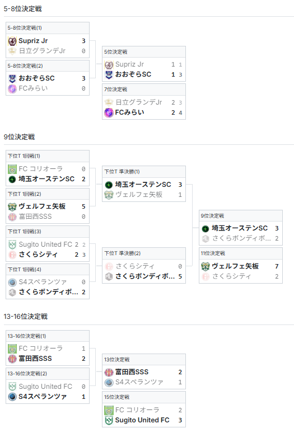This screenshot has height=433, width=294.
Task: Click 埼玉オーステンSC green logo in 9位決定戦 final
Action: click(206, 228)
